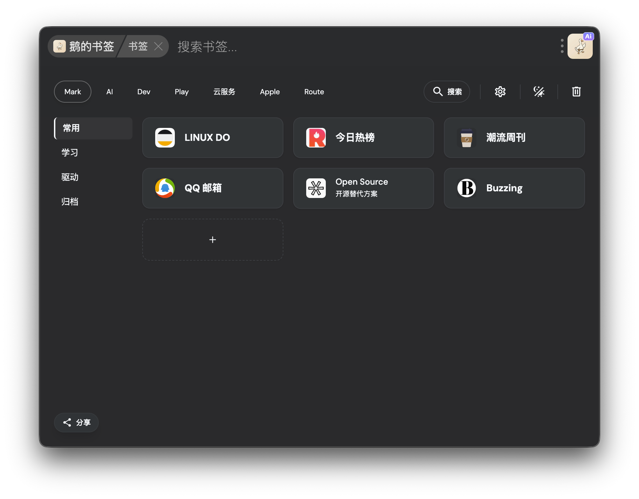Click the magic wand icon

click(539, 92)
